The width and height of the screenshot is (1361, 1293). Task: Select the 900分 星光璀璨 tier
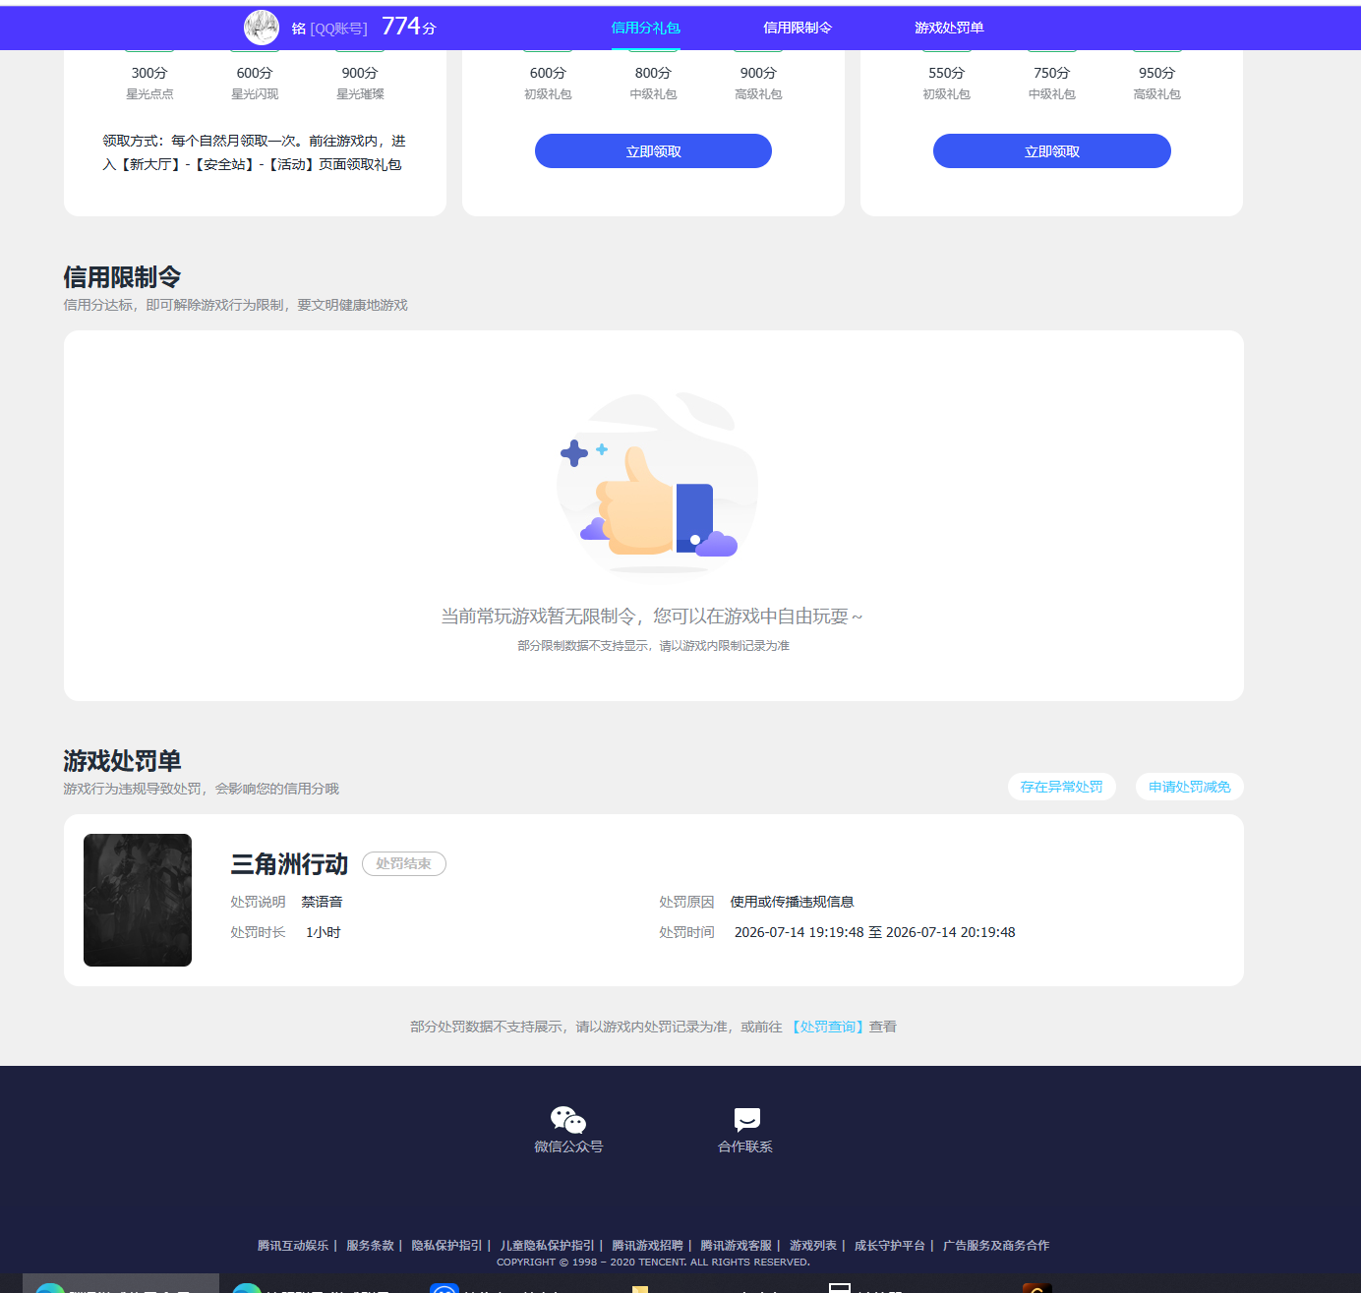360,83
